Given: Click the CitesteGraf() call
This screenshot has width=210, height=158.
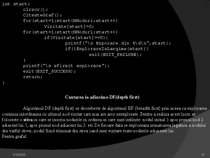Looking at the screenshot, I should point(42,15).
